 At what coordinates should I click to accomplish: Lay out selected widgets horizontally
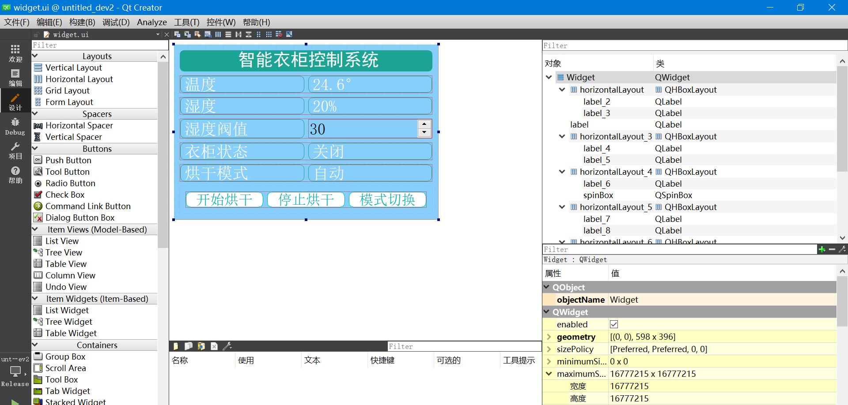coord(218,34)
